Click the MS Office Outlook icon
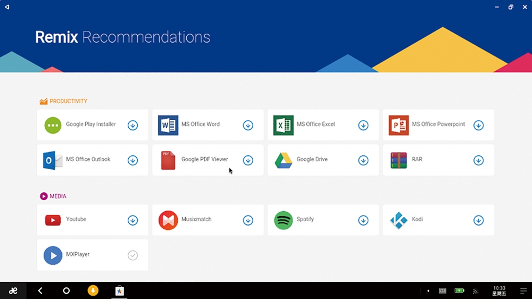Viewport: 532px width, 299px height. [53, 160]
